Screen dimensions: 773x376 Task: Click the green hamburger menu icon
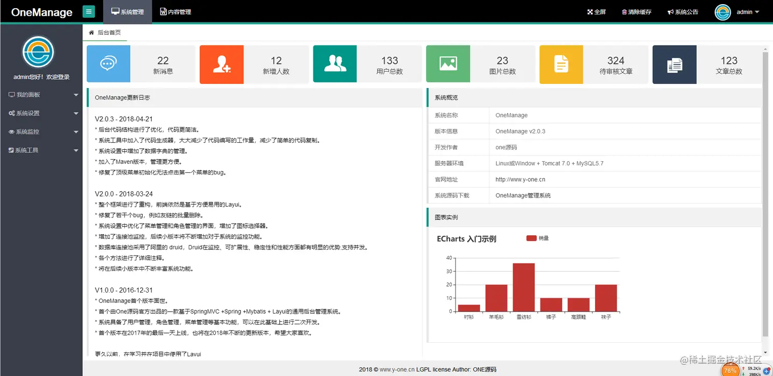coord(89,11)
